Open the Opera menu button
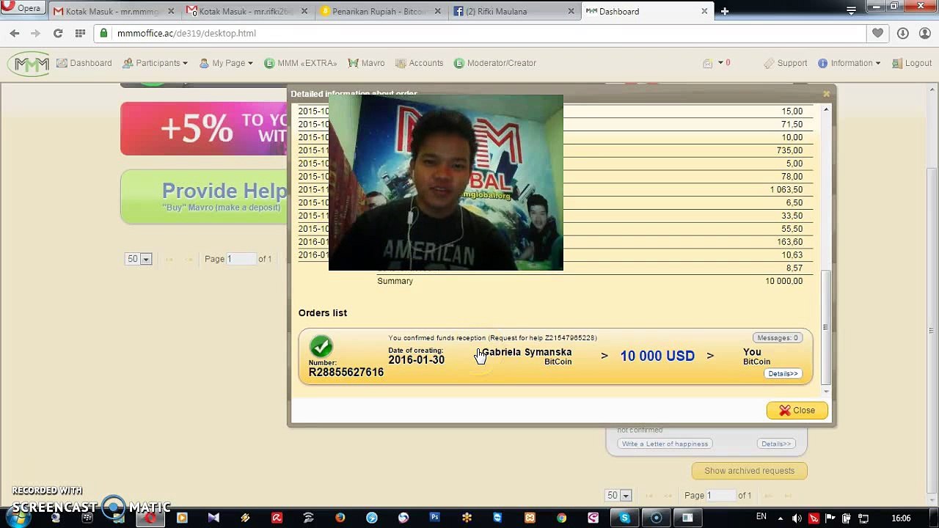Viewport: 939px width, 528px height. click(x=22, y=8)
